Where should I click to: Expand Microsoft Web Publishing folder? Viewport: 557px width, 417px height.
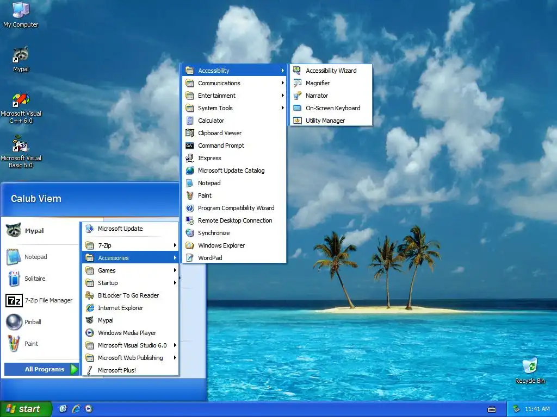pos(131,358)
